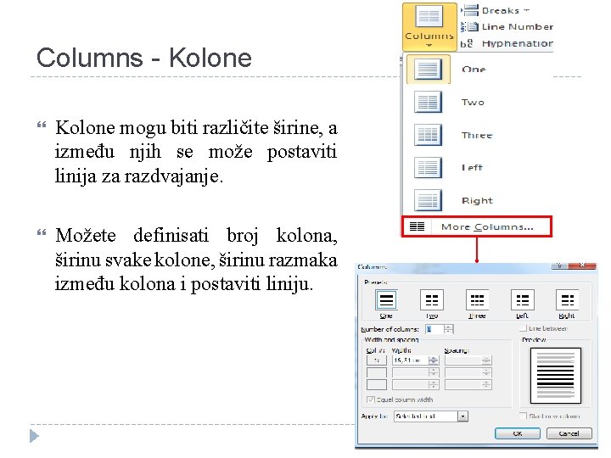Click the OK button in Columns dialog
This screenshot has height=458, width=611.
tap(518, 433)
